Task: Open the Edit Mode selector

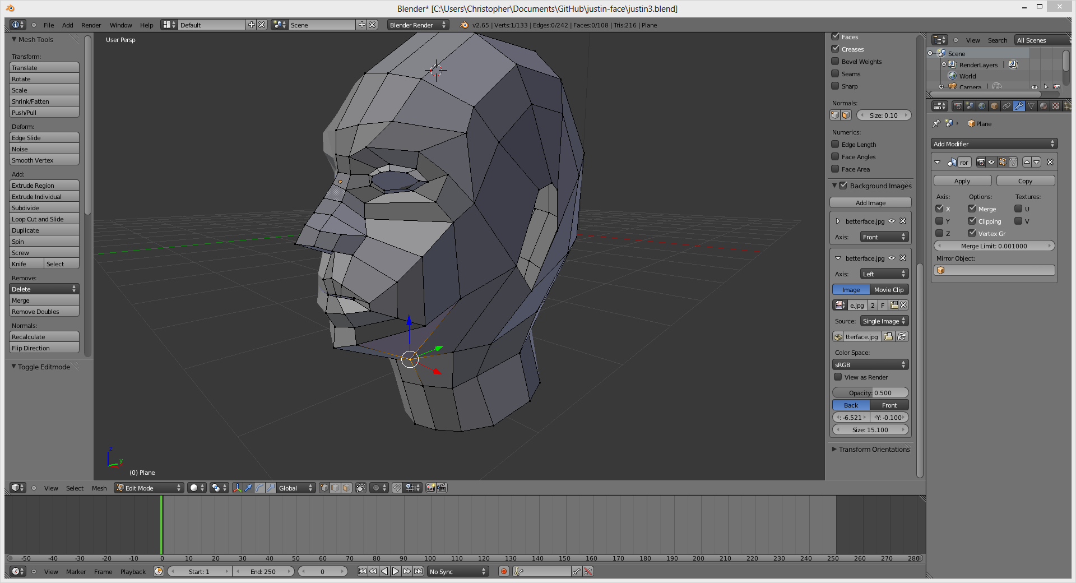Action: pos(149,488)
